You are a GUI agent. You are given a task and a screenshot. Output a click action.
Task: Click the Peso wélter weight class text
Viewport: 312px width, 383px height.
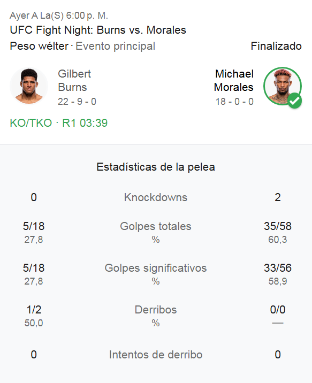(x=39, y=46)
